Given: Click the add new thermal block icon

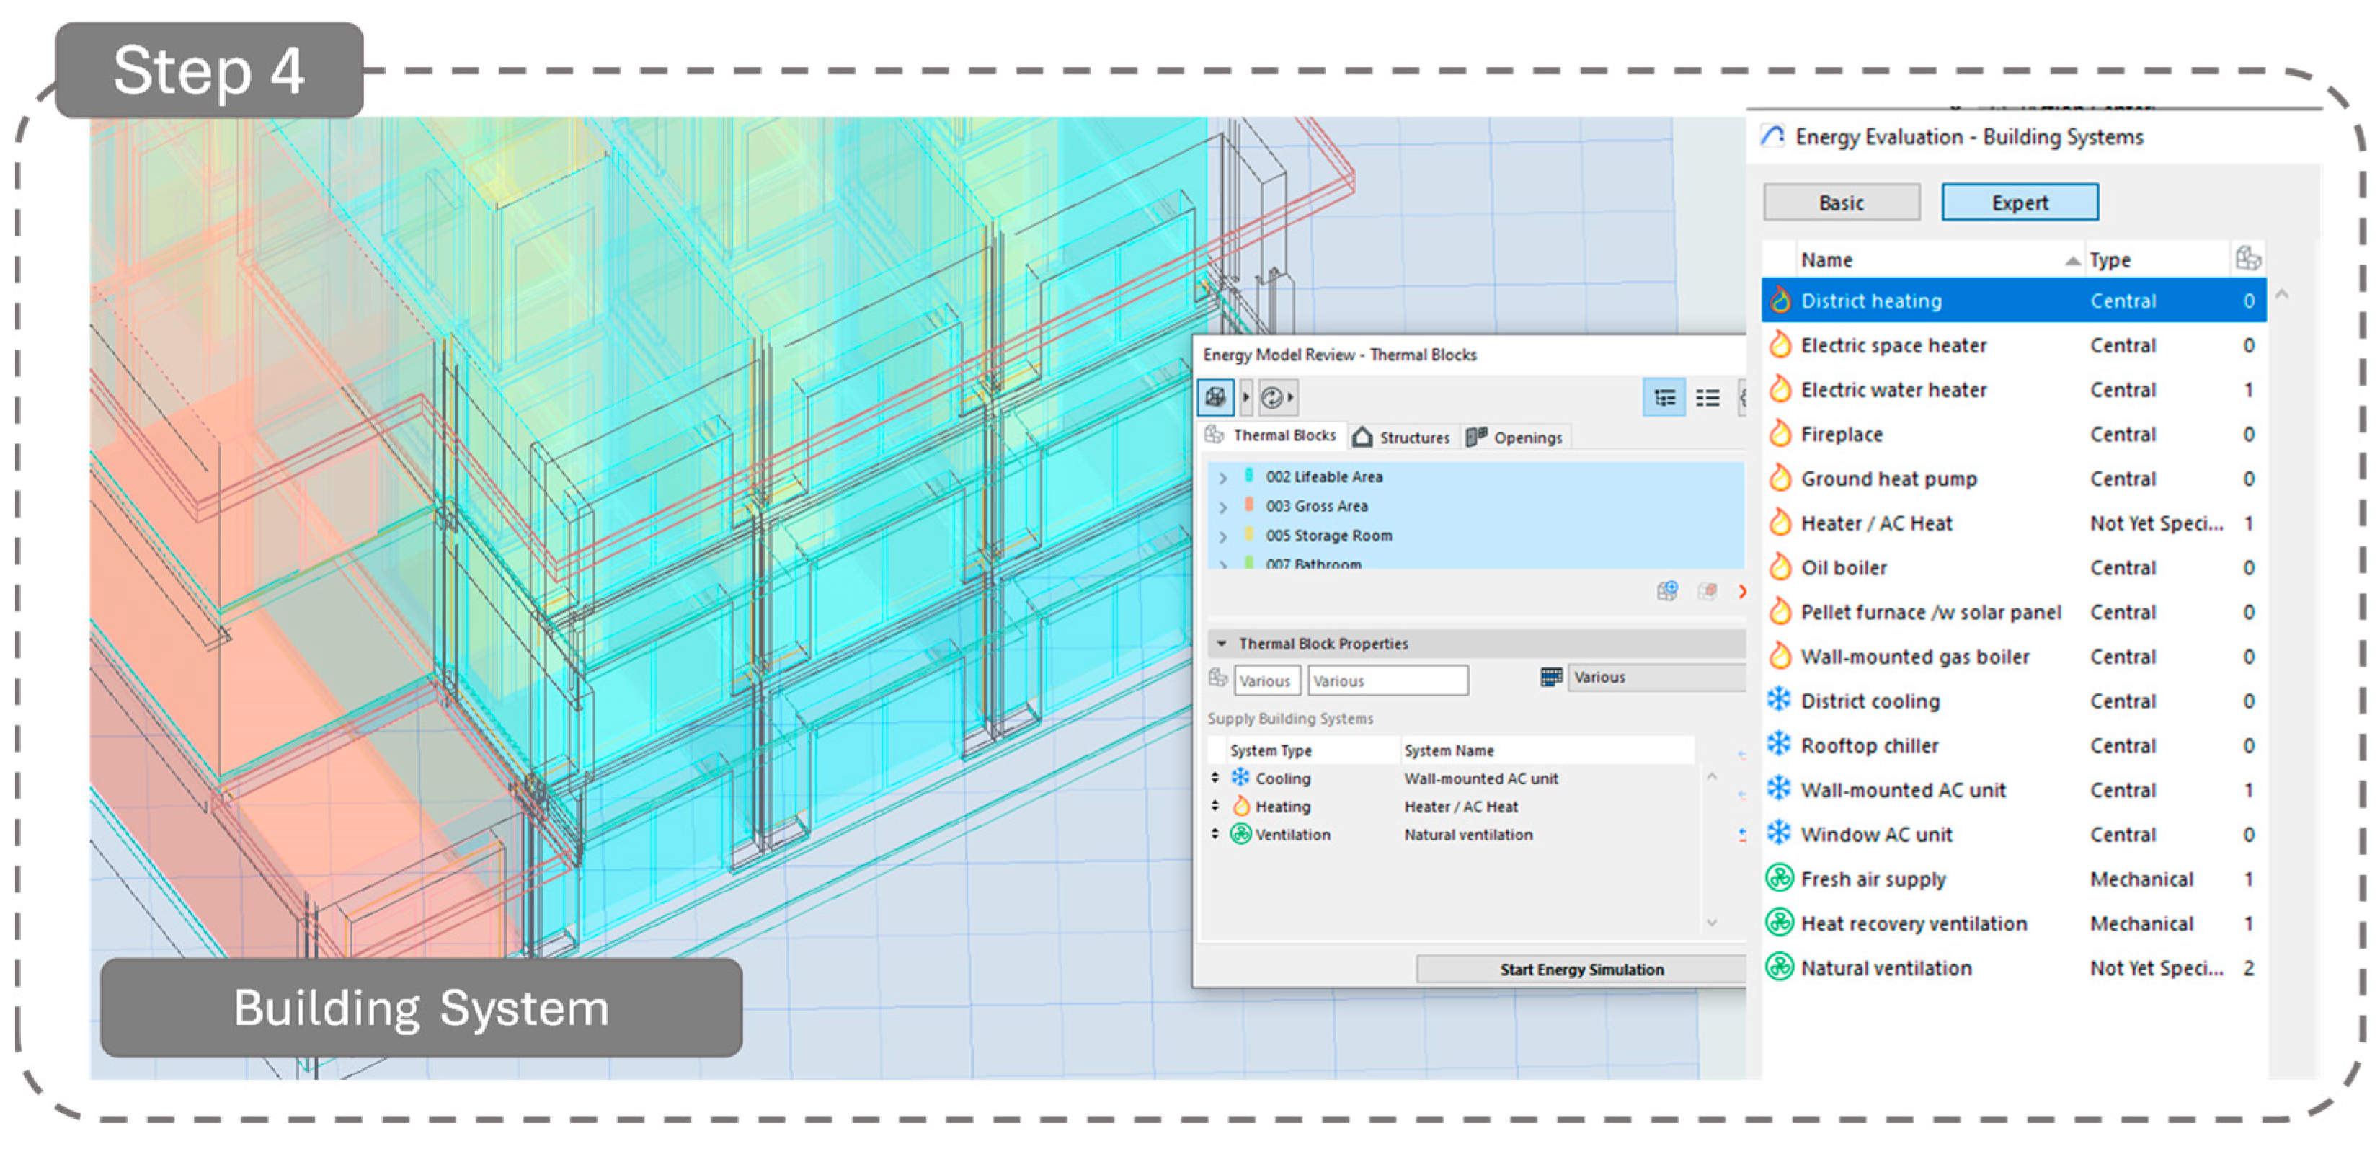Looking at the screenshot, I should point(1666,591).
